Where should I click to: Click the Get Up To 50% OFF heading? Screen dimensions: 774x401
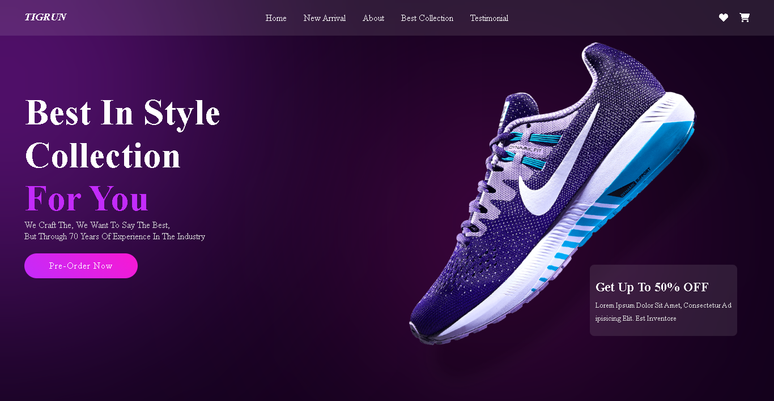(x=652, y=287)
